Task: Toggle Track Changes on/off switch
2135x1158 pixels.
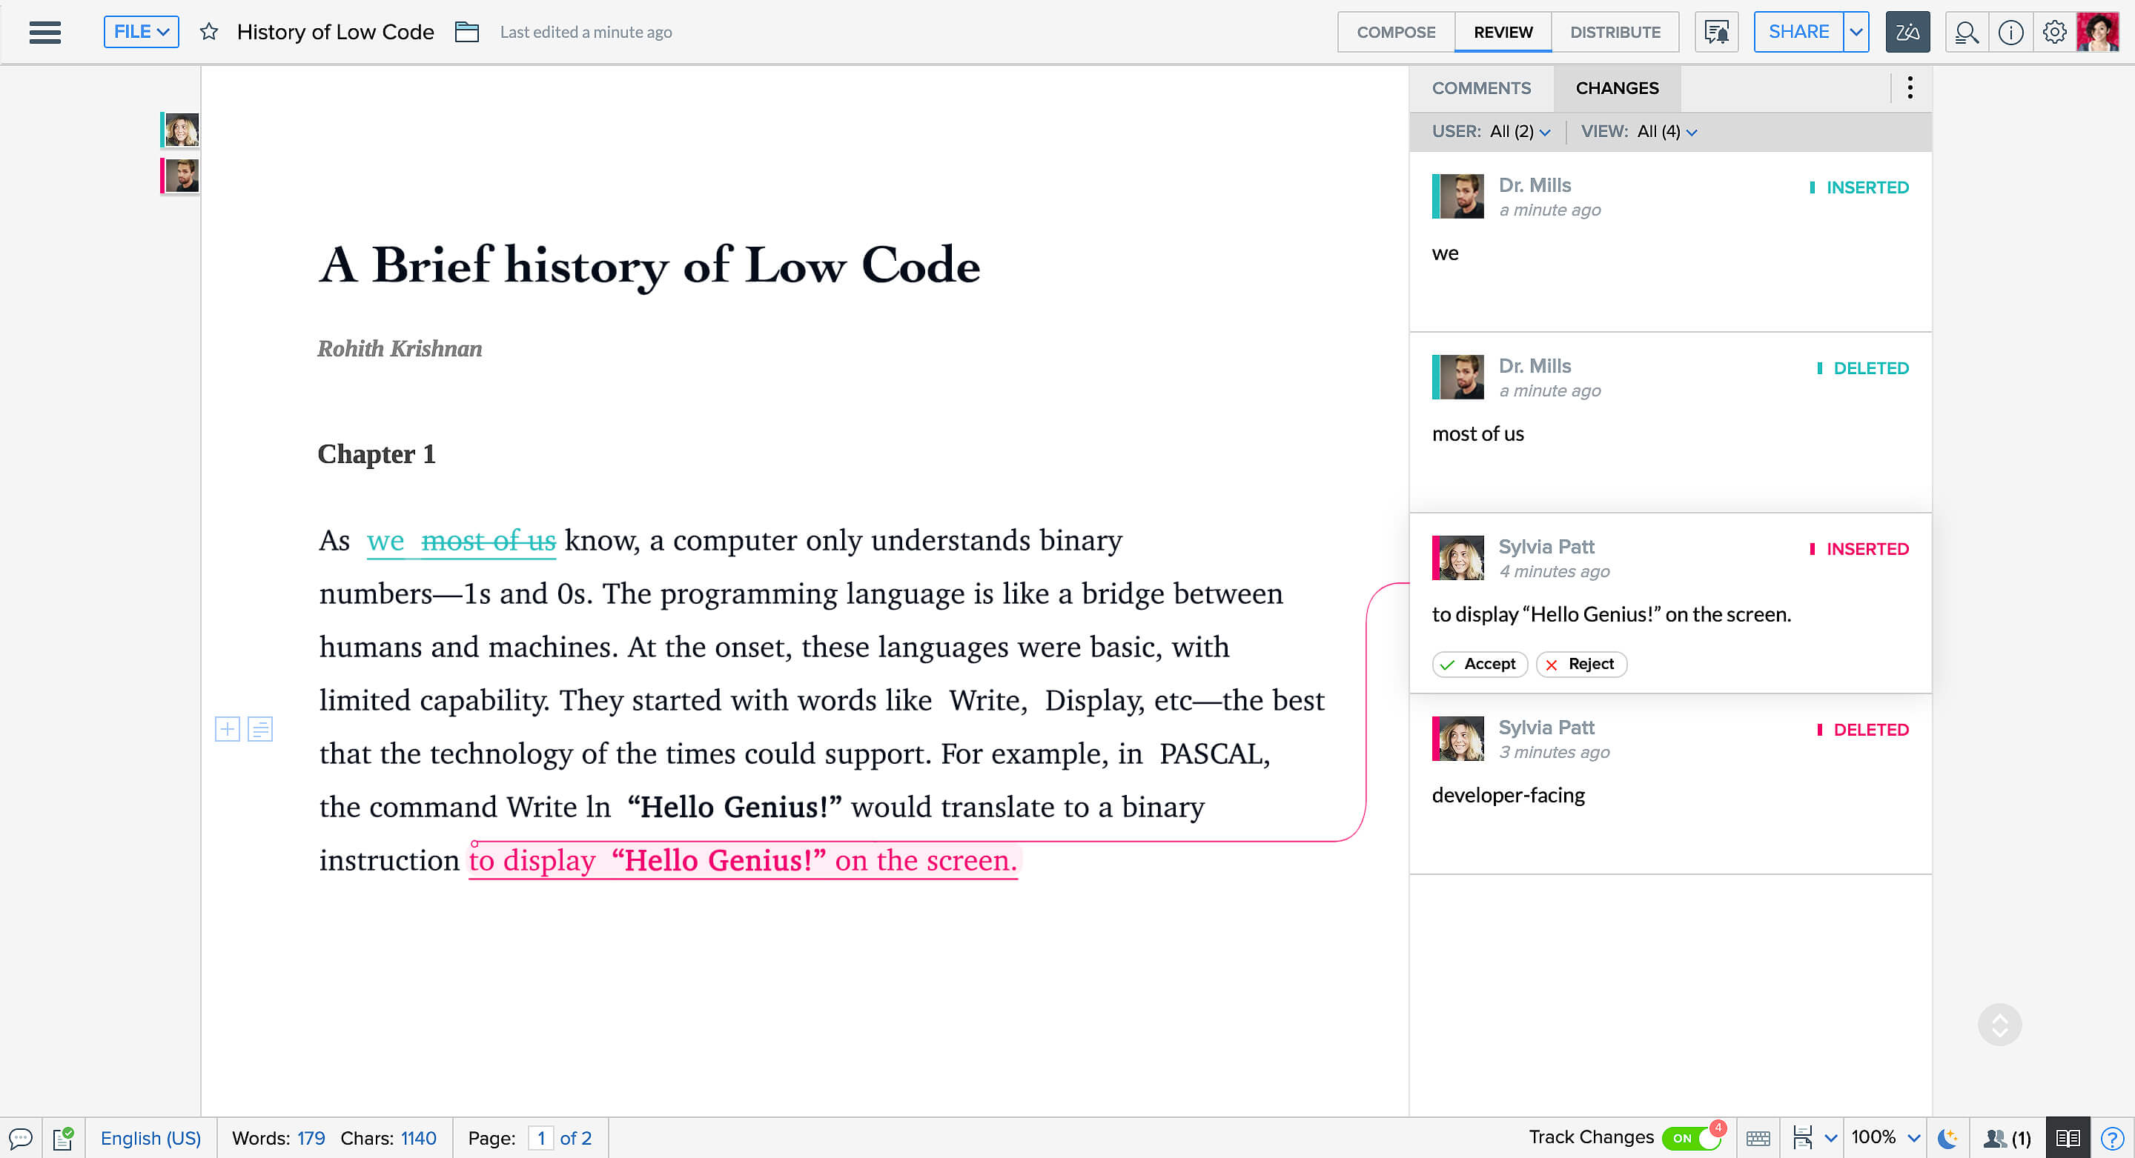Action: click(1689, 1138)
